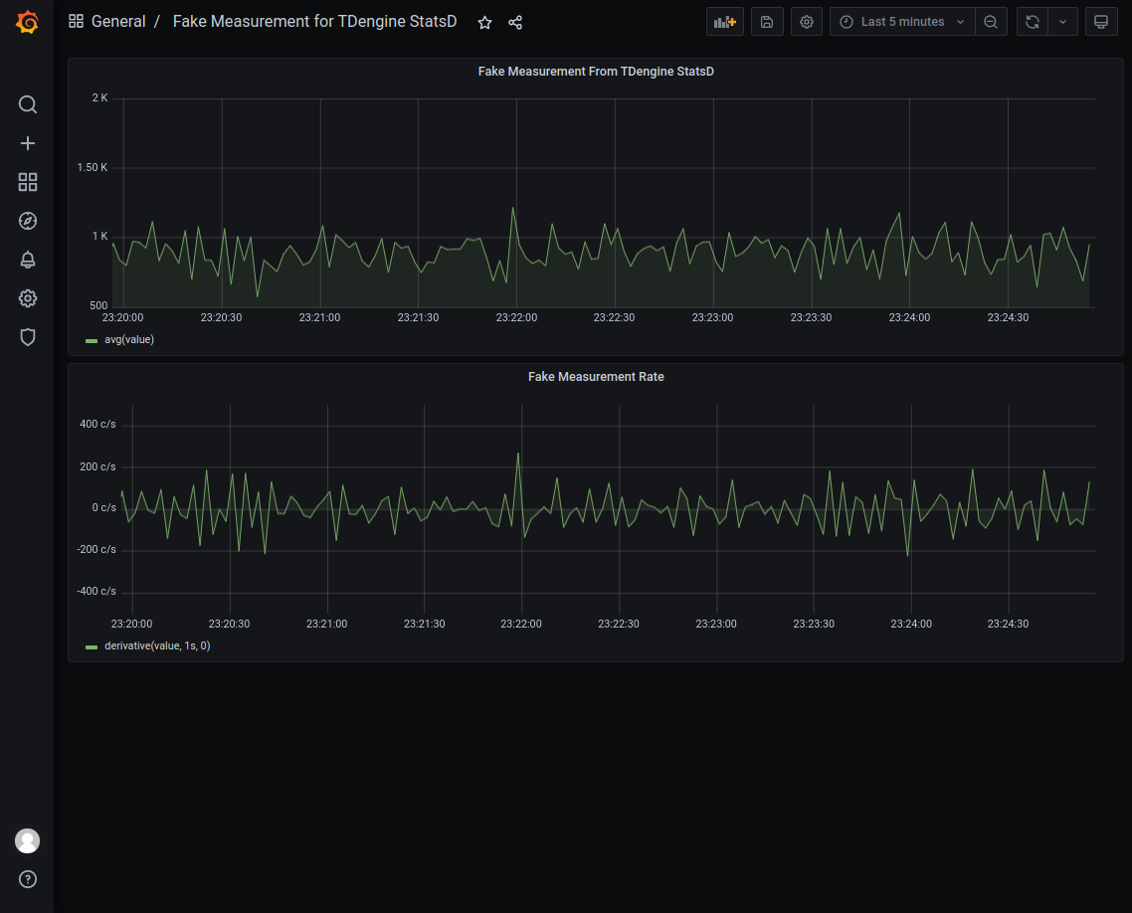This screenshot has height=913, width=1132.
Task: Open the user profile avatar
Action: (x=27, y=840)
